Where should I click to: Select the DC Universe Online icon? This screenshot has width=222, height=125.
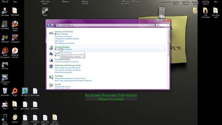pyautogui.click(x=5, y=80)
